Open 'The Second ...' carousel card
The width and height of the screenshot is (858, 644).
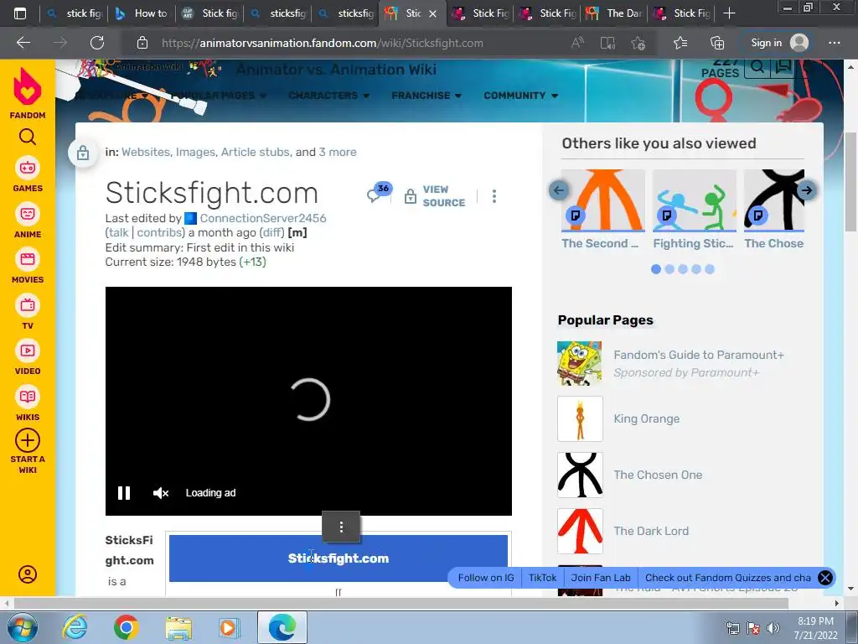(x=603, y=210)
